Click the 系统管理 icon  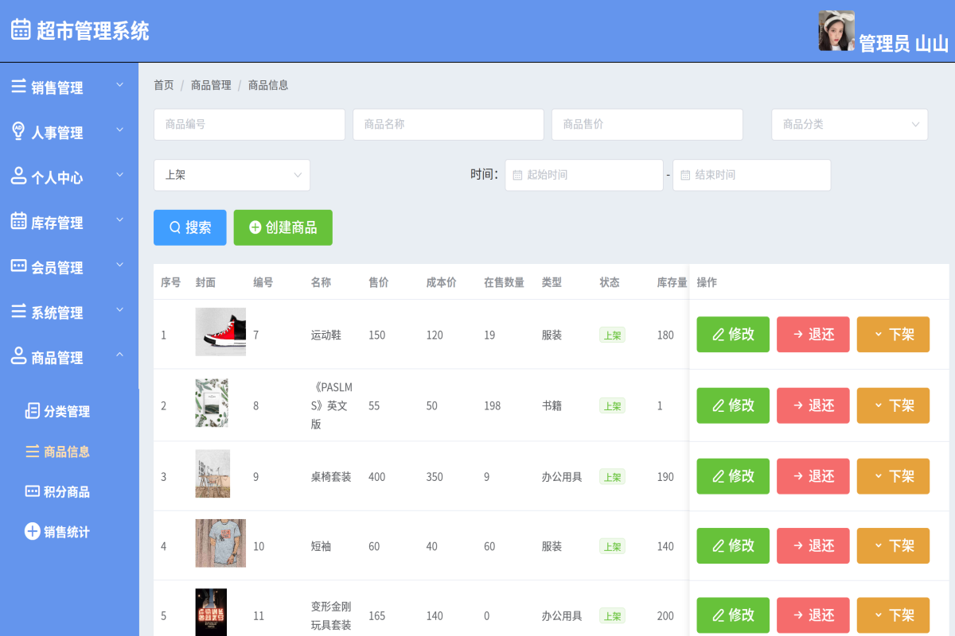18,311
